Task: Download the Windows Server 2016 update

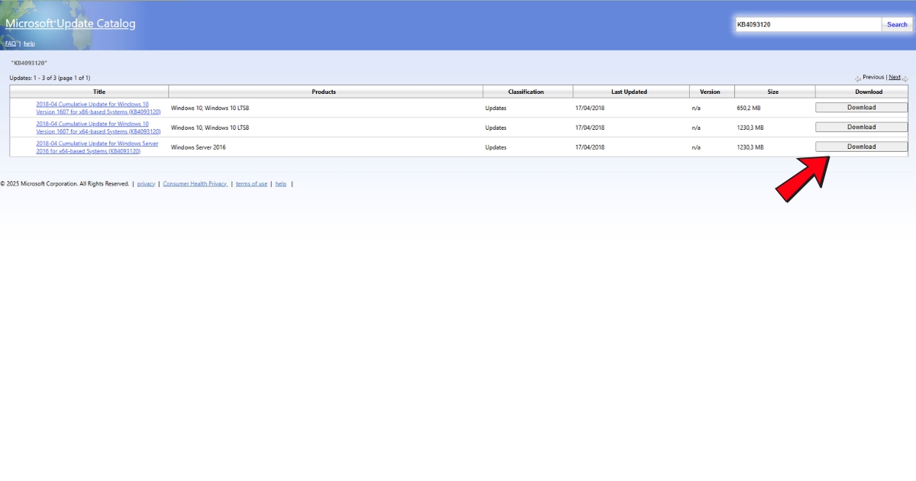Action: click(861, 147)
